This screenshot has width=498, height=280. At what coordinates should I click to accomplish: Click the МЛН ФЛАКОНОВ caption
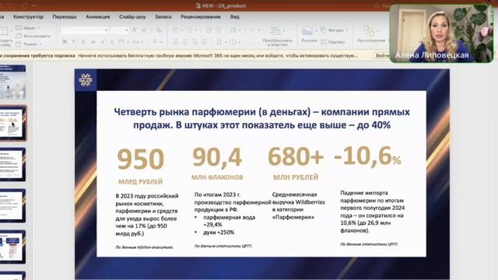pos(217,177)
